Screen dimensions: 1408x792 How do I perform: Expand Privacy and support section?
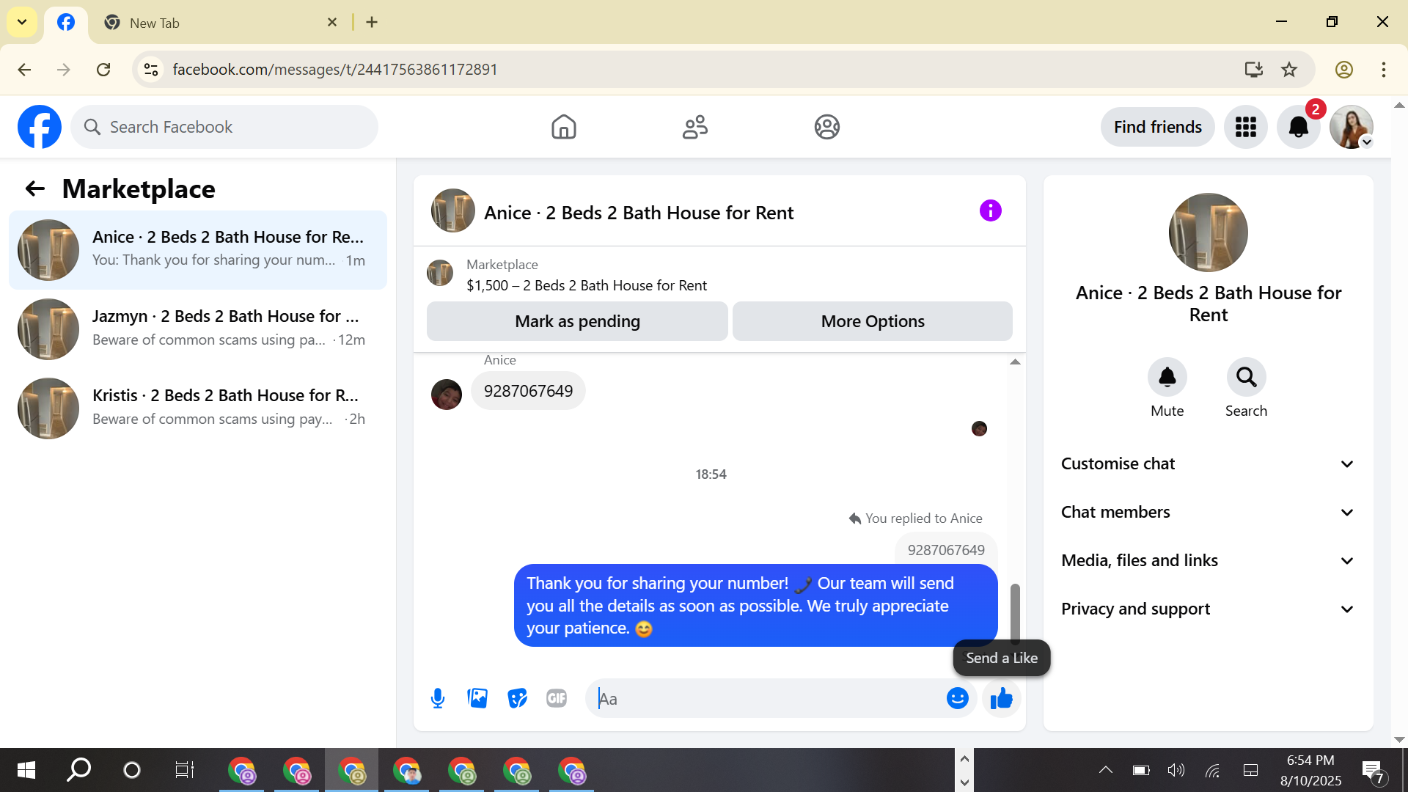tap(1208, 609)
